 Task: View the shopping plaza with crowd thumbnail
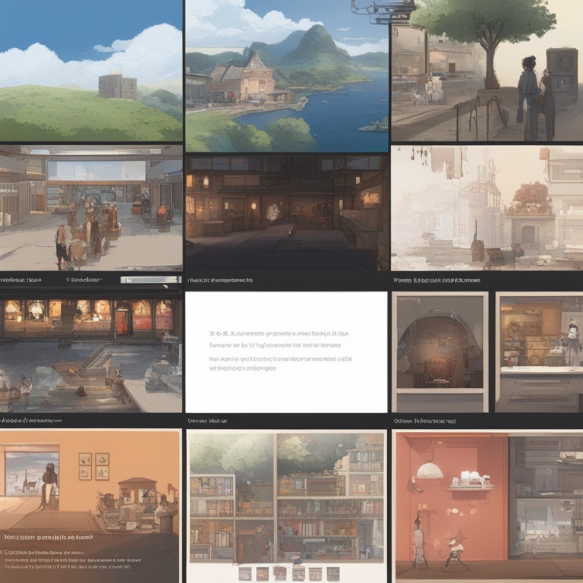91,209
